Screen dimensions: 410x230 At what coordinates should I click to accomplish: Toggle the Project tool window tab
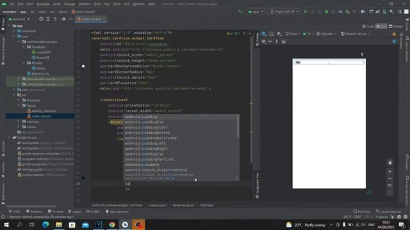click(3, 24)
